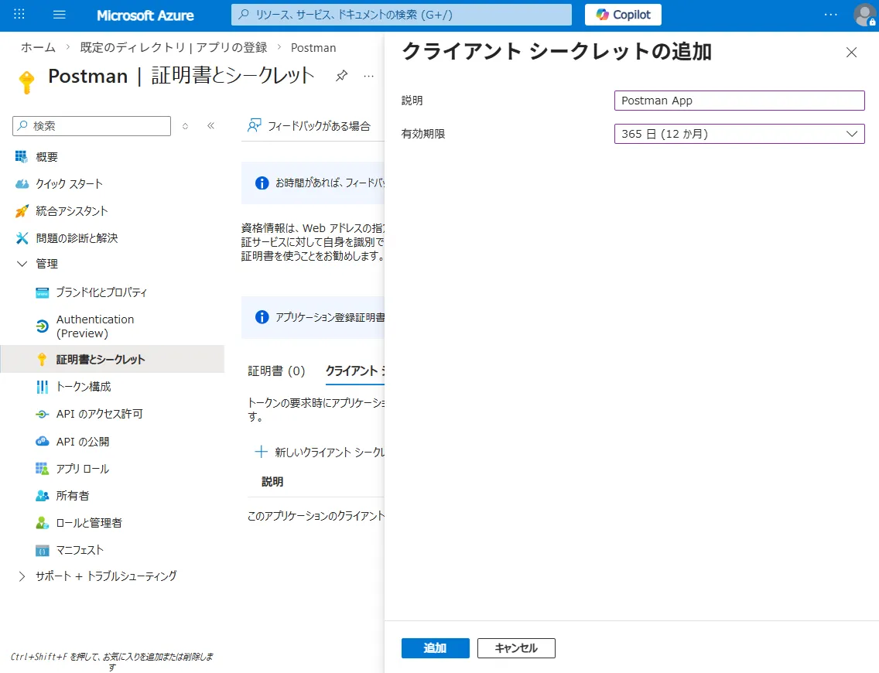Image resolution: width=879 pixels, height=673 pixels.
Task: Navigate to ホーム via breadcrumb
Action: (37, 47)
